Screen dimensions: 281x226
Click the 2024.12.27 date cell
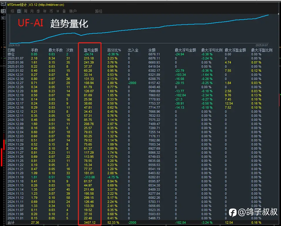point(15,83)
